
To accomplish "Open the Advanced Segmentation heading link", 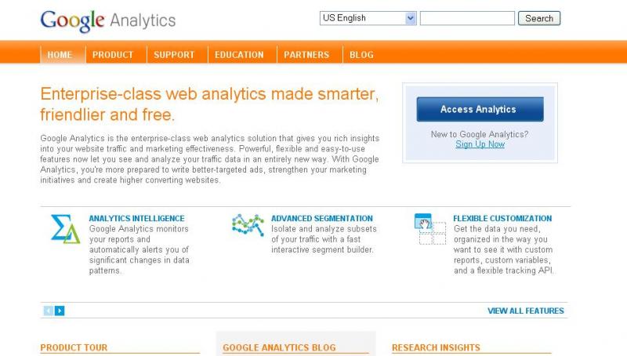I will click(322, 219).
